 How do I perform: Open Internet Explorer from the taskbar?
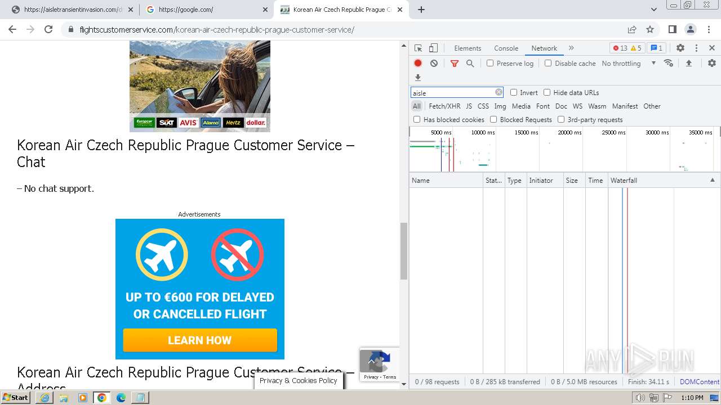coord(44,398)
